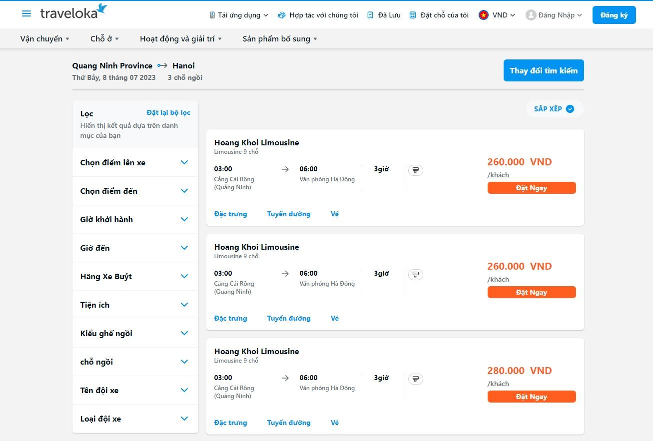The width and height of the screenshot is (653, 441).
Task: Click Quang Ninh Province text
Action: coord(112,65)
